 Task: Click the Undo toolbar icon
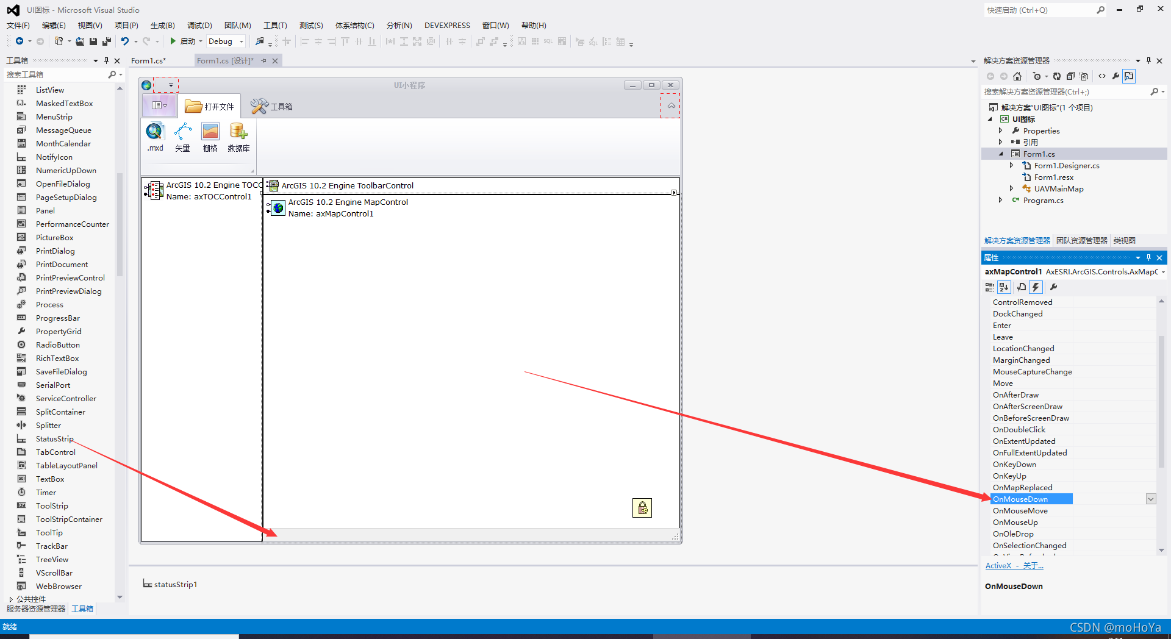(x=125, y=41)
